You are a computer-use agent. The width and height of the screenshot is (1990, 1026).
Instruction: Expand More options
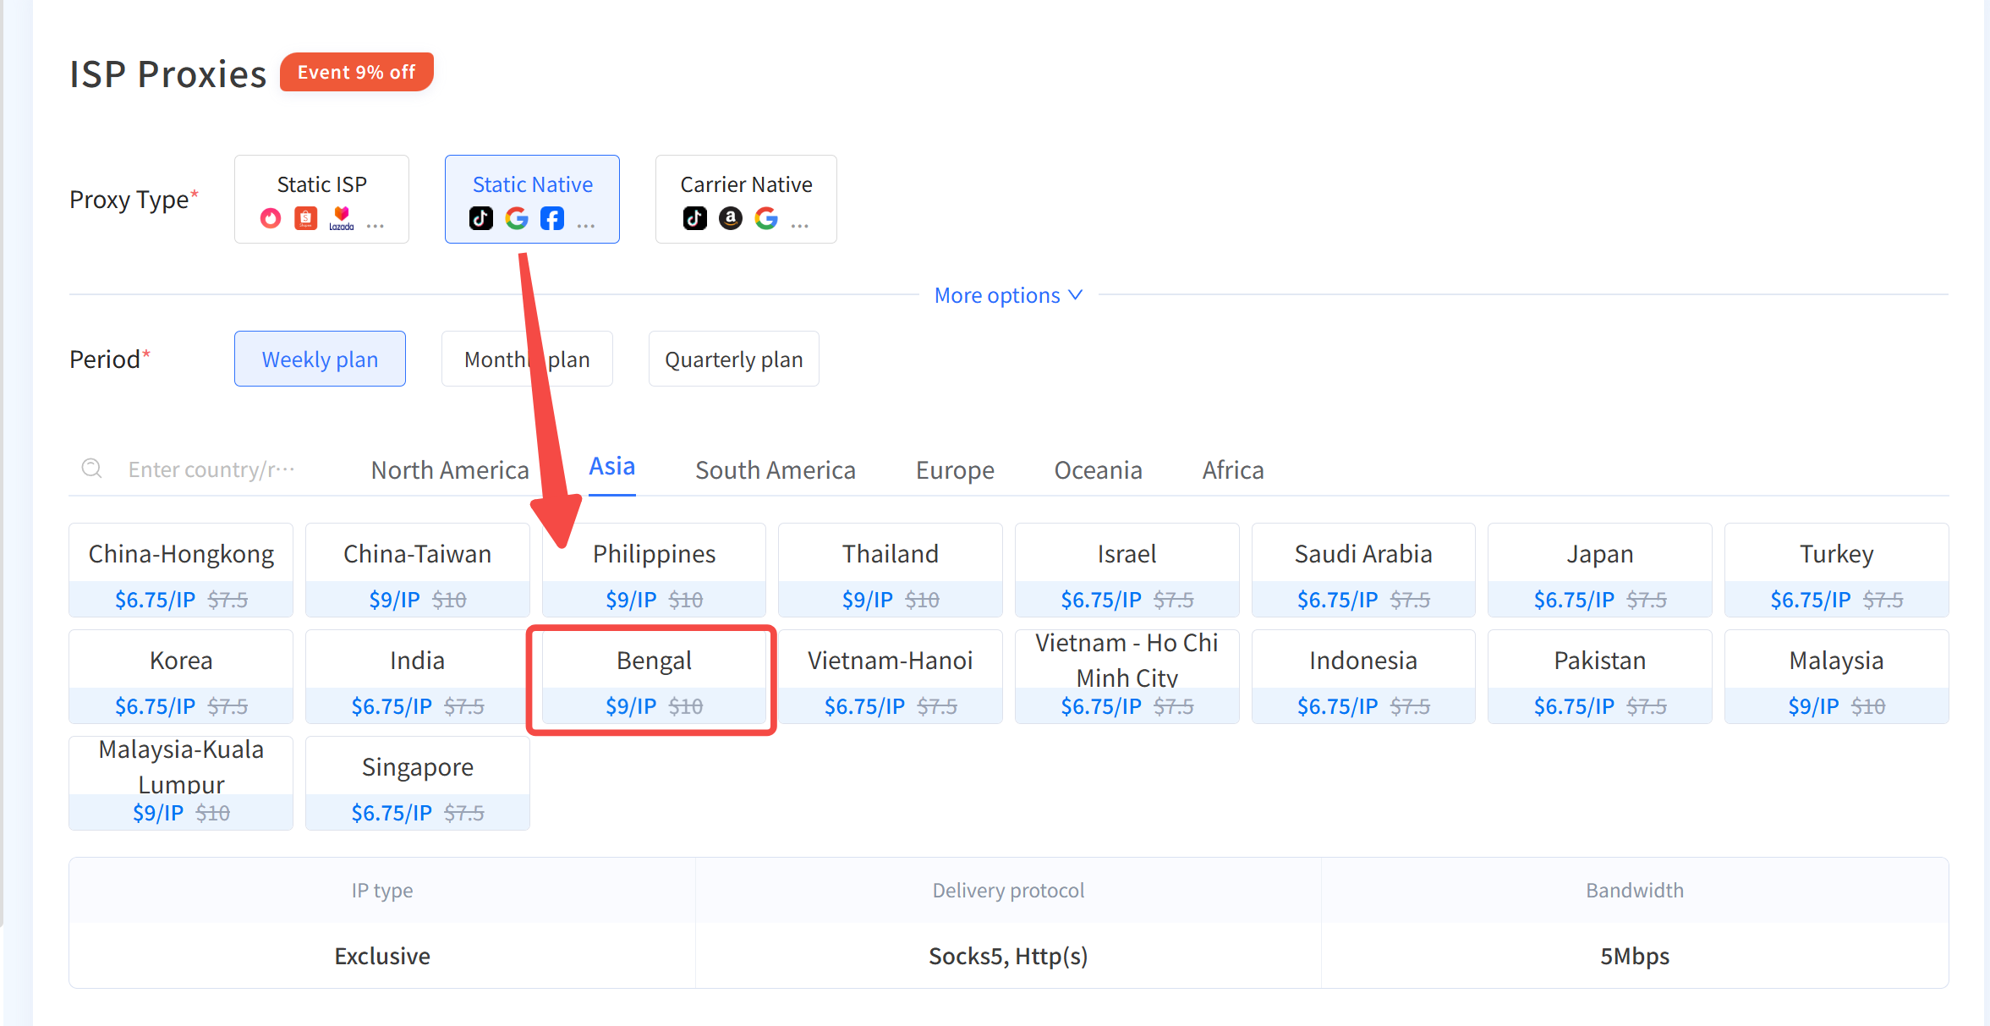pos(1008,295)
